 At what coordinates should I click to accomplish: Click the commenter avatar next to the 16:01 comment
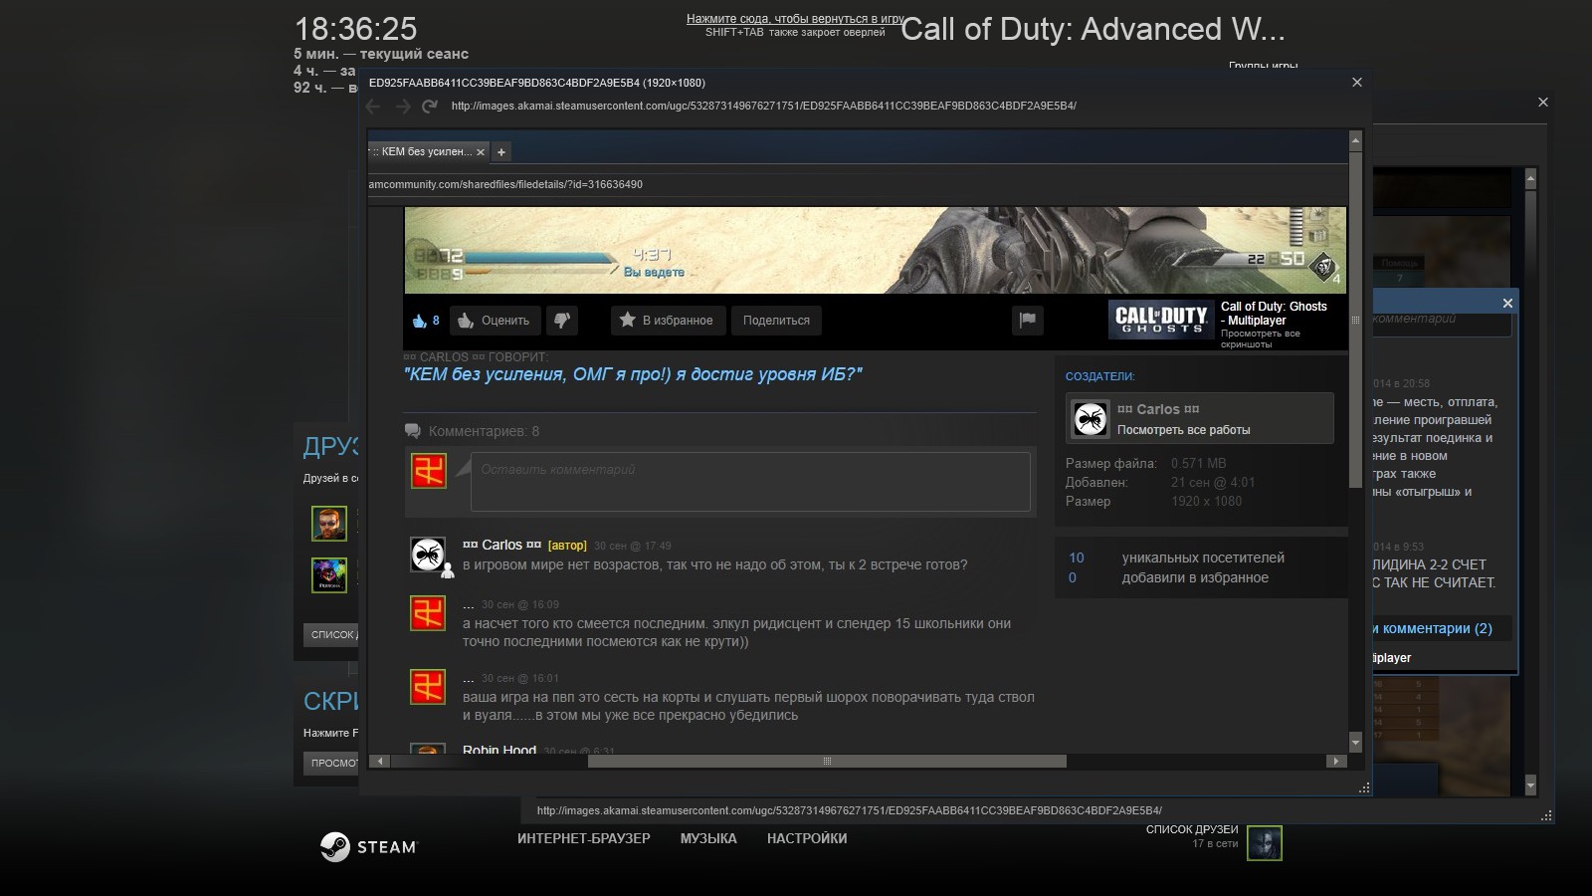(x=428, y=687)
